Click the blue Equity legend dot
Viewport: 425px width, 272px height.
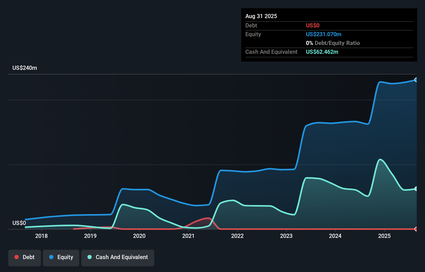51,257
